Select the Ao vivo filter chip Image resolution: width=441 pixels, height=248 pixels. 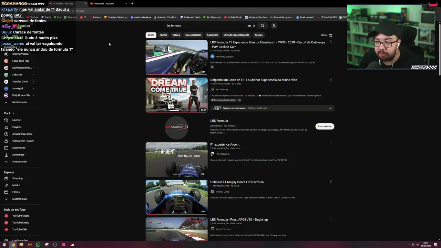pyautogui.click(x=258, y=35)
